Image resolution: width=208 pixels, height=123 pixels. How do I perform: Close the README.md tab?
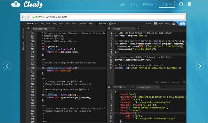[133, 87]
